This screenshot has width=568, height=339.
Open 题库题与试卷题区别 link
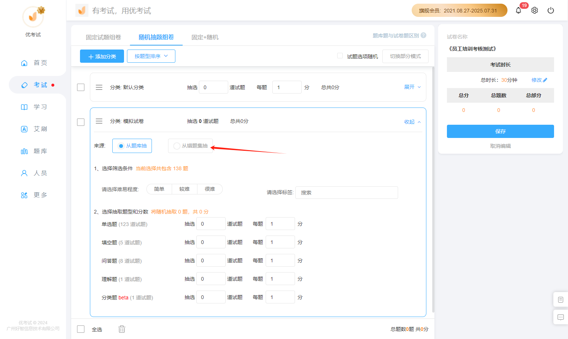point(396,36)
